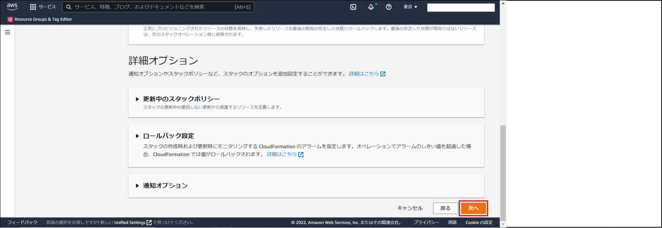Expand the ロールバック設定 section
The width and height of the screenshot is (662, 228).
click(x=137, y=136)
